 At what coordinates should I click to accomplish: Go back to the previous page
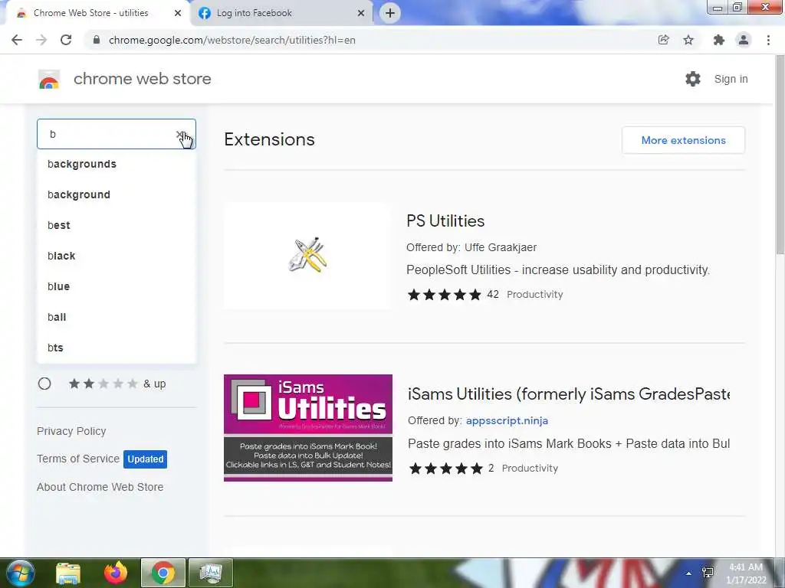click(x=17, y=40)
